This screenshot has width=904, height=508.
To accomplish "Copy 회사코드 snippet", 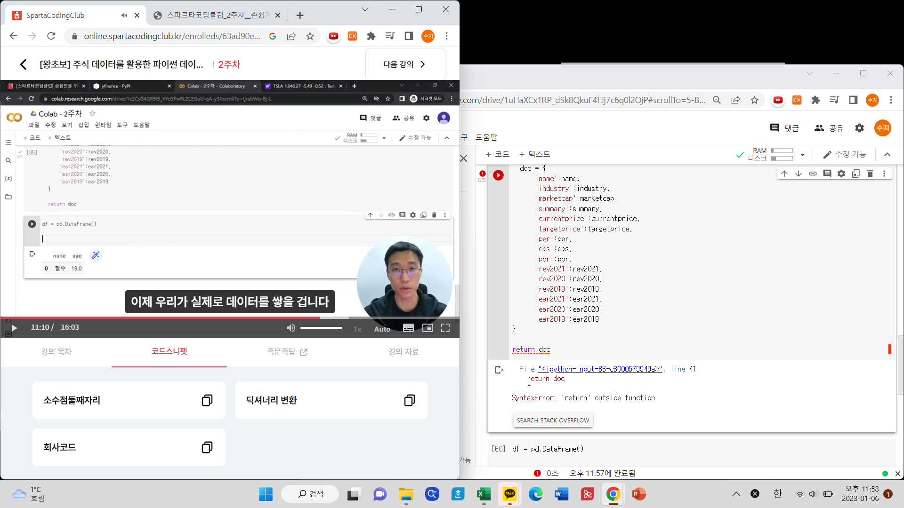I will 207,447.
